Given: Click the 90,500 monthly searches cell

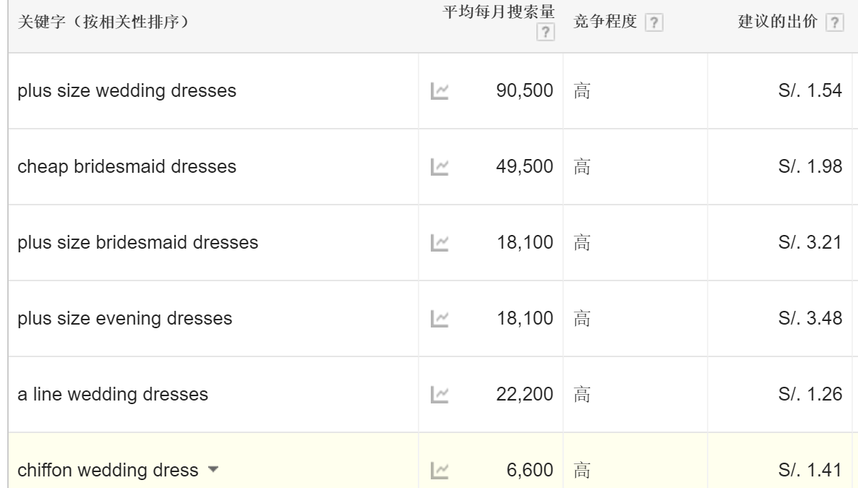Looking at the screenshot, I should click(525, 90).
